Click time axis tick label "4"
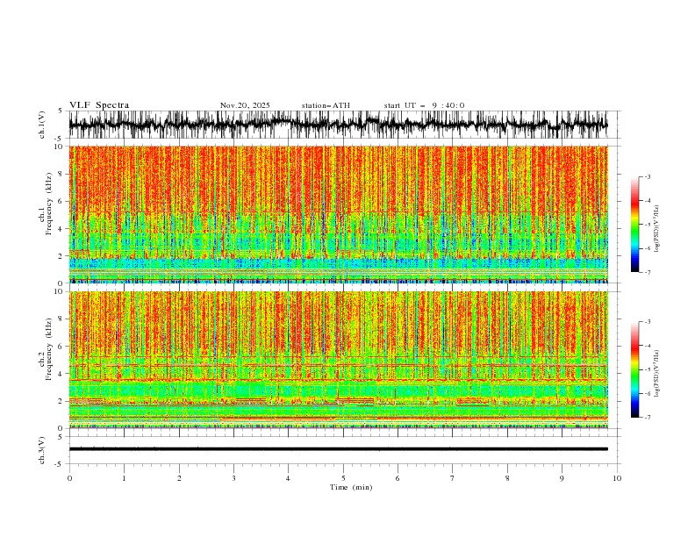This screenshot has height=537, width=695. 288,478
